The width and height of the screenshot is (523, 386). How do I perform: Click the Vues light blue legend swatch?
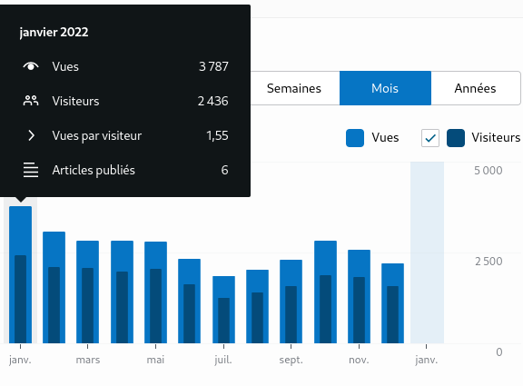click(355, 138)
